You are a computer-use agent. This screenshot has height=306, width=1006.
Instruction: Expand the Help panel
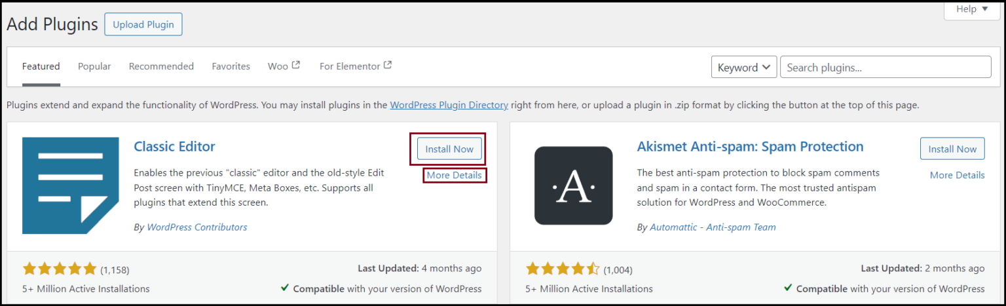coord(975,9)
